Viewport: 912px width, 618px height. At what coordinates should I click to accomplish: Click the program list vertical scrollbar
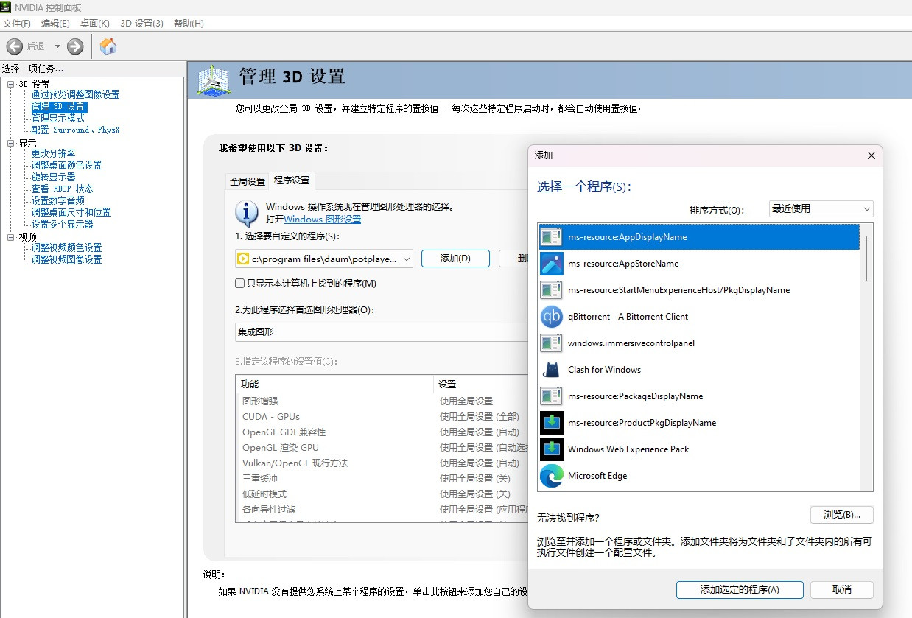866,258
